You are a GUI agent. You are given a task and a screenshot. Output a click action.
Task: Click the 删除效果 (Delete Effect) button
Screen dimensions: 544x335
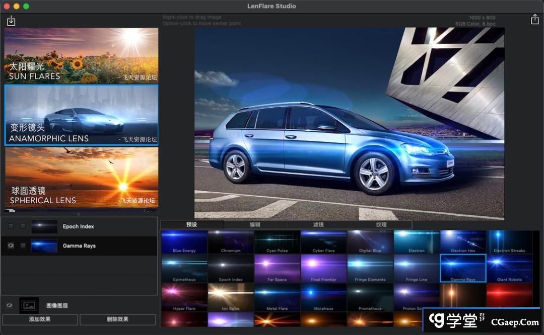point(117,319)
